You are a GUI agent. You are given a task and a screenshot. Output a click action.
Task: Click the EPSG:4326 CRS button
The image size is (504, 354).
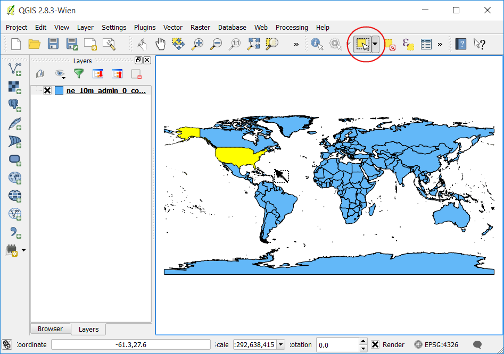click(436, 344)
